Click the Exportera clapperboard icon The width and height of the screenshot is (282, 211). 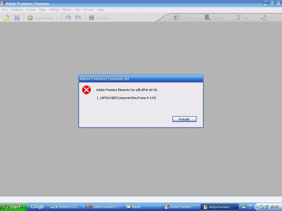(91, 18)
